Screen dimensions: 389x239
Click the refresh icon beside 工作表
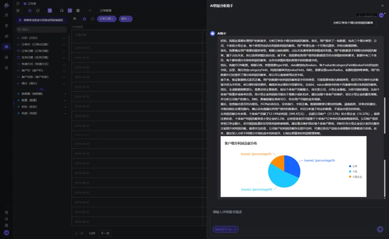click(18, 4)
